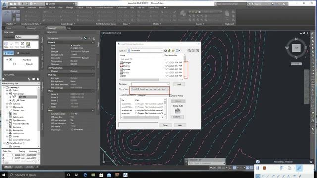The image size is (317, 178).
Task: Click Select Objects plus icon in Properties
Action: (89, 38)
